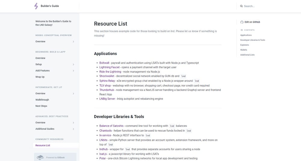Open the lsat-js link
301x161 pixels.
[x=103, y=154]
